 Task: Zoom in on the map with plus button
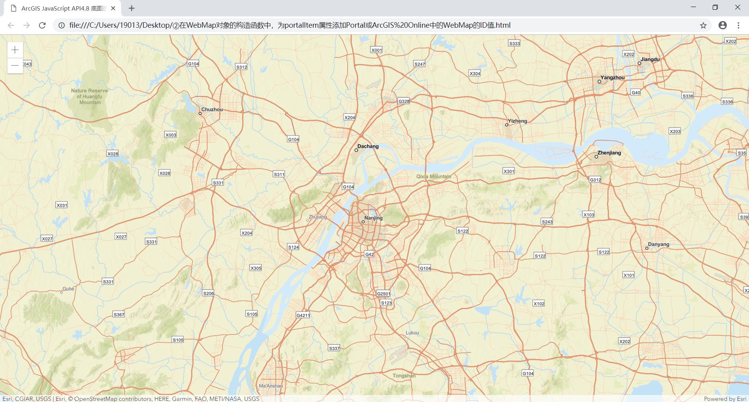pos(15,50)
